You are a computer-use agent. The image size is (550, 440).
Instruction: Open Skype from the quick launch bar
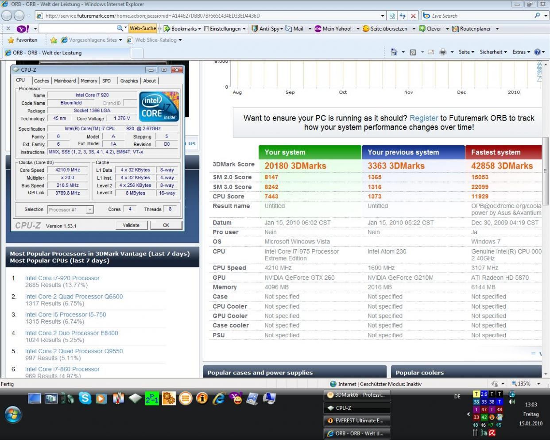pyautogui.click(x=85, y=398)
